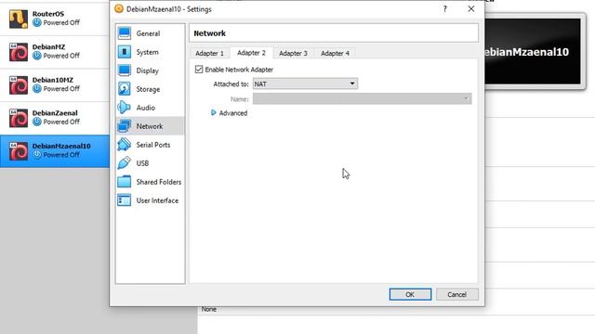Toggle Enable Network Adapter checkbox
The width and height of the screenshot is (595, 334).
click(x=199, y=70)
